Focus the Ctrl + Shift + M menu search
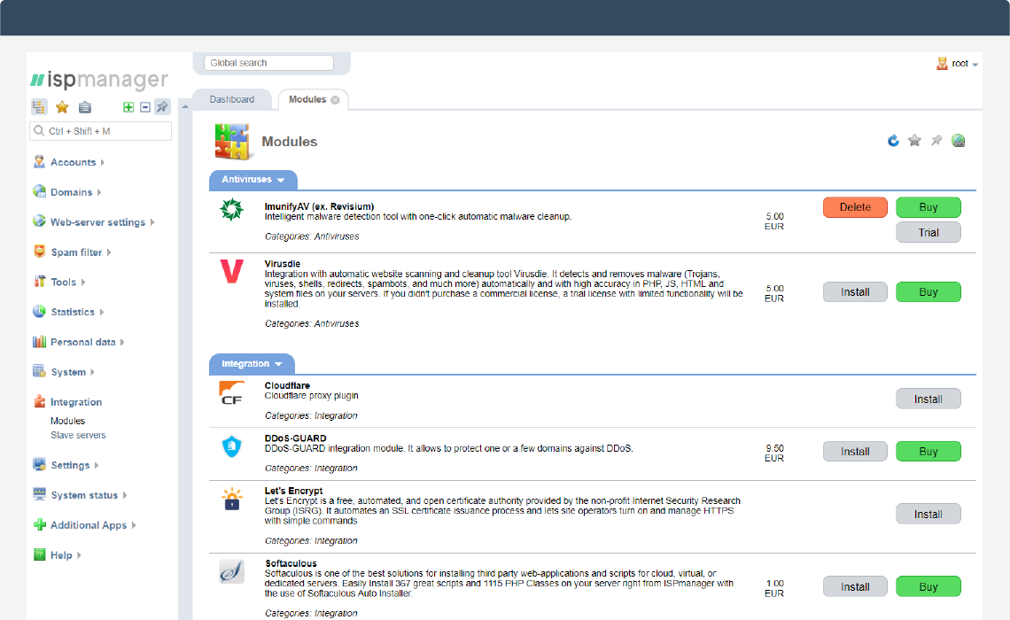The image size is (1010, 620). 100,131
